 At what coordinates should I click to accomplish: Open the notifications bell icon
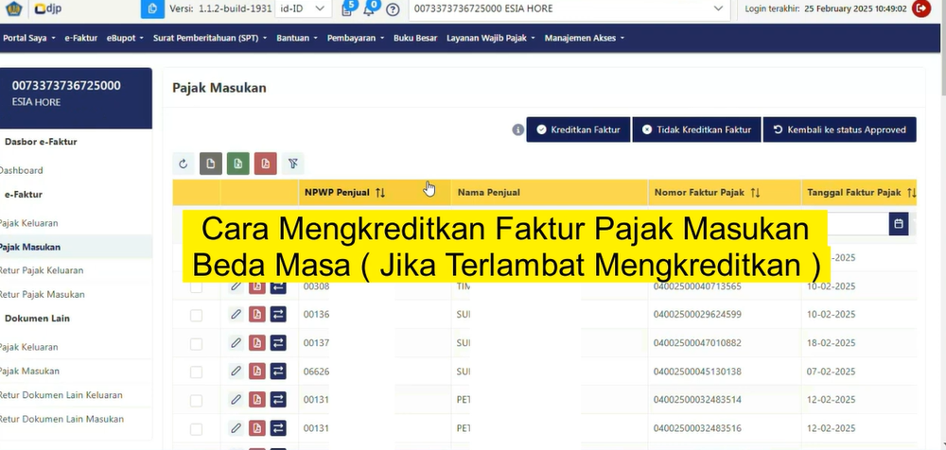pyautogui.click(x=369, y=9)
